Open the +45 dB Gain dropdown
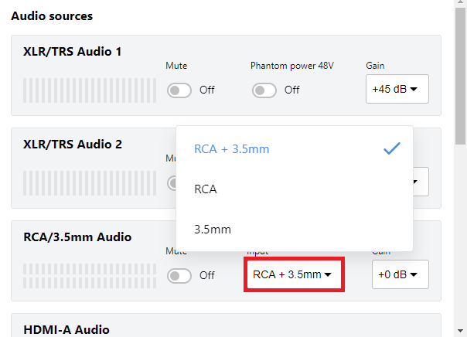467x337 pixels. (x=397, y=89)
